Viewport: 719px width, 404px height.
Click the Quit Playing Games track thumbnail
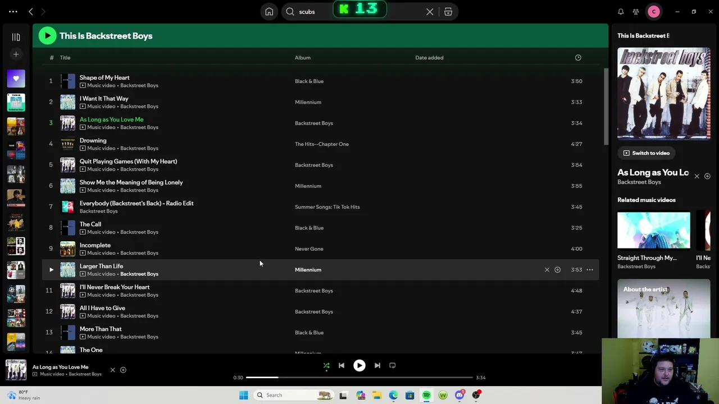[67, 165]
